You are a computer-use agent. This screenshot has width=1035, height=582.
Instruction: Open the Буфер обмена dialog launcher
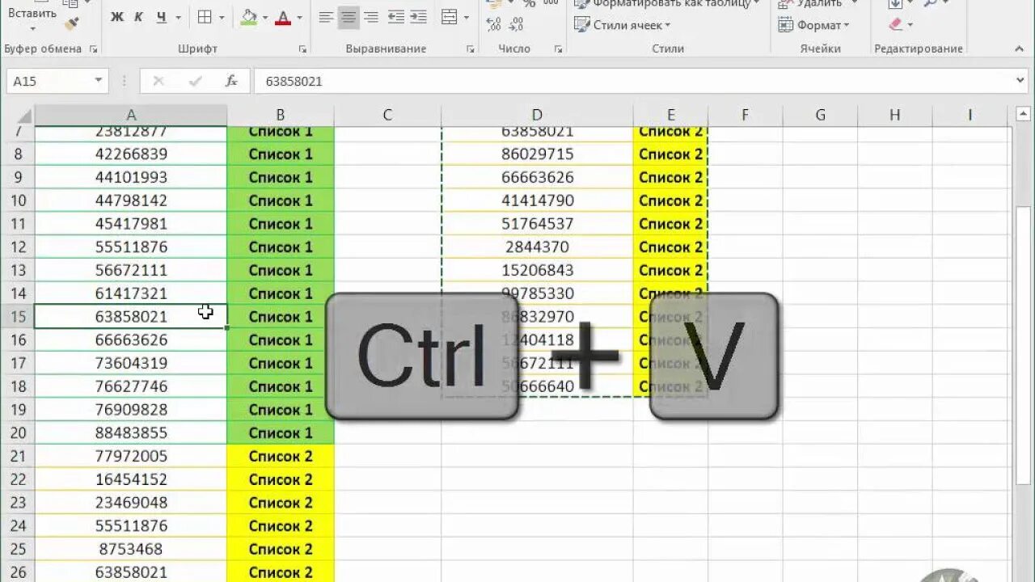(x=94, y=49)
